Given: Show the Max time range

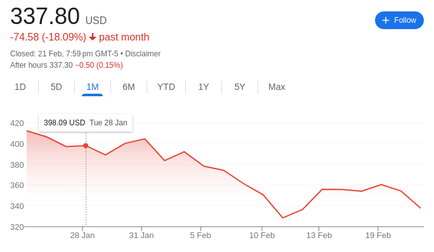Looking at the screenshot, I should [x=277, y=87].
